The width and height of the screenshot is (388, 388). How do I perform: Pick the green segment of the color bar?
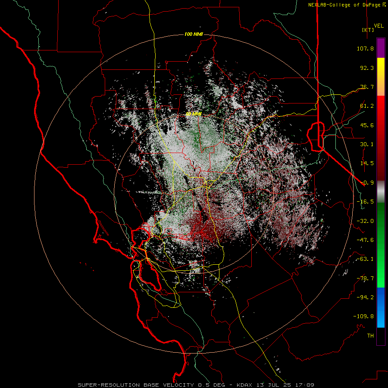381,245
